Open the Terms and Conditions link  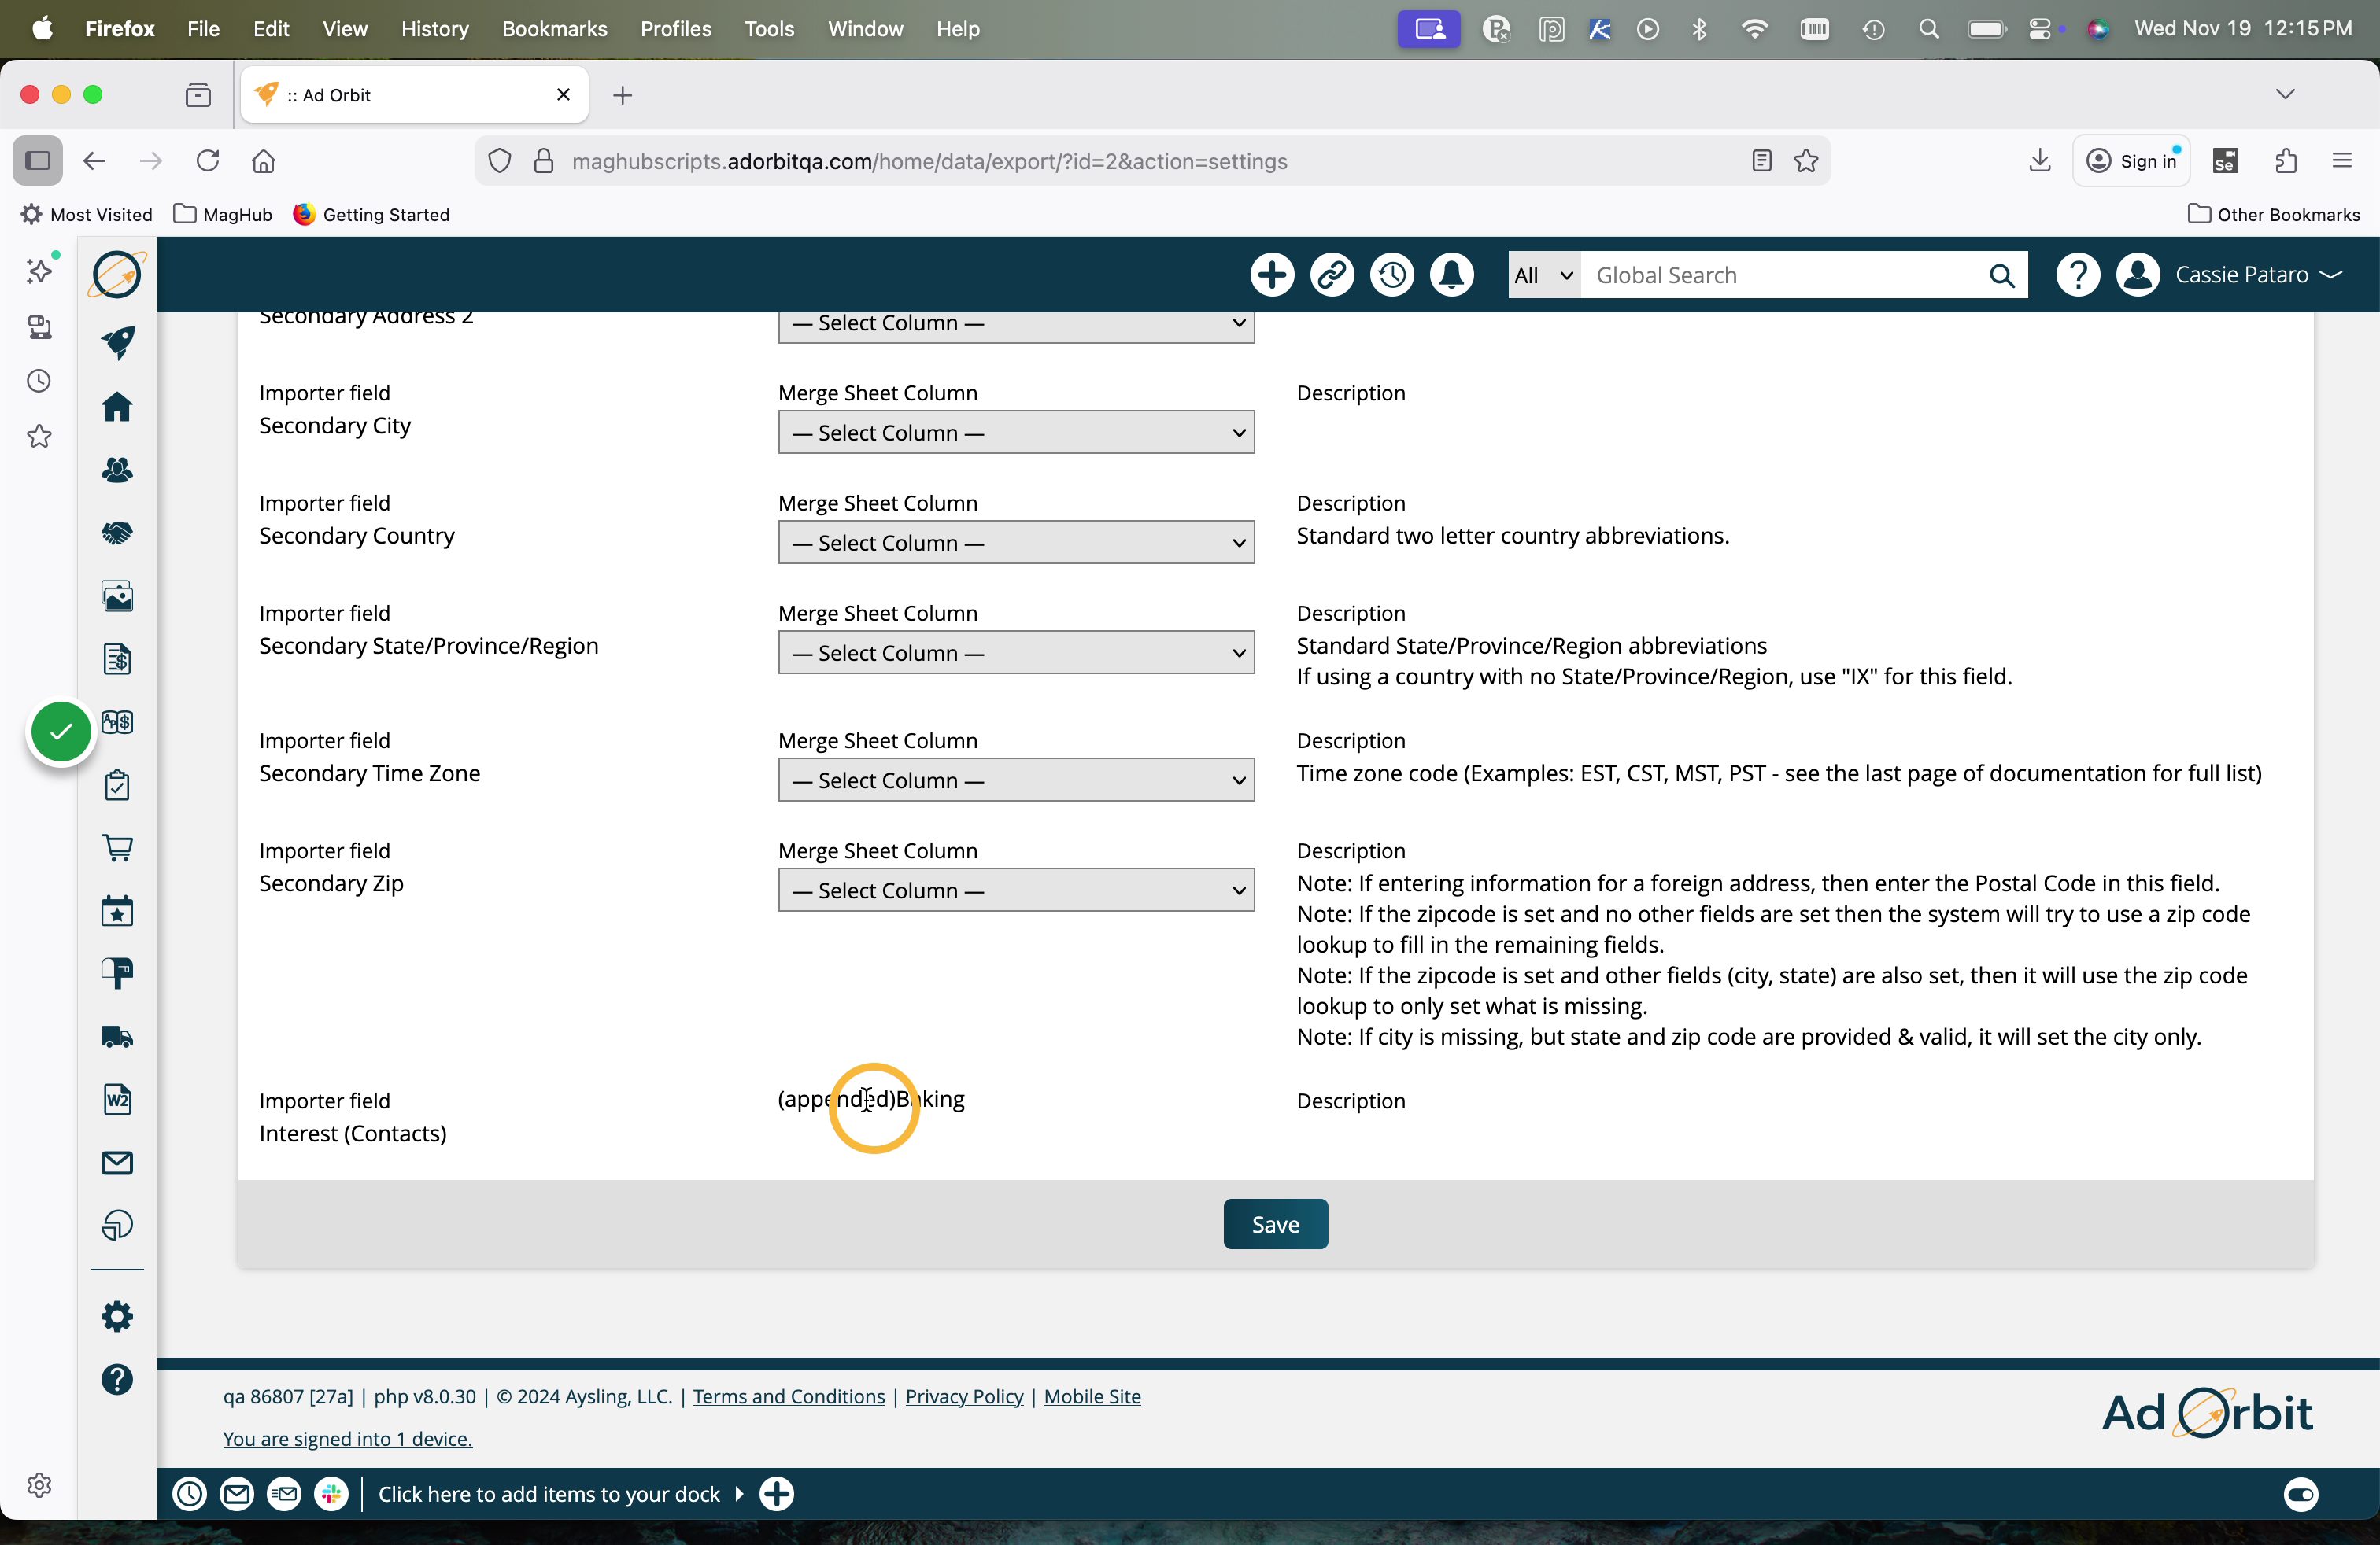coord(788,1396)
